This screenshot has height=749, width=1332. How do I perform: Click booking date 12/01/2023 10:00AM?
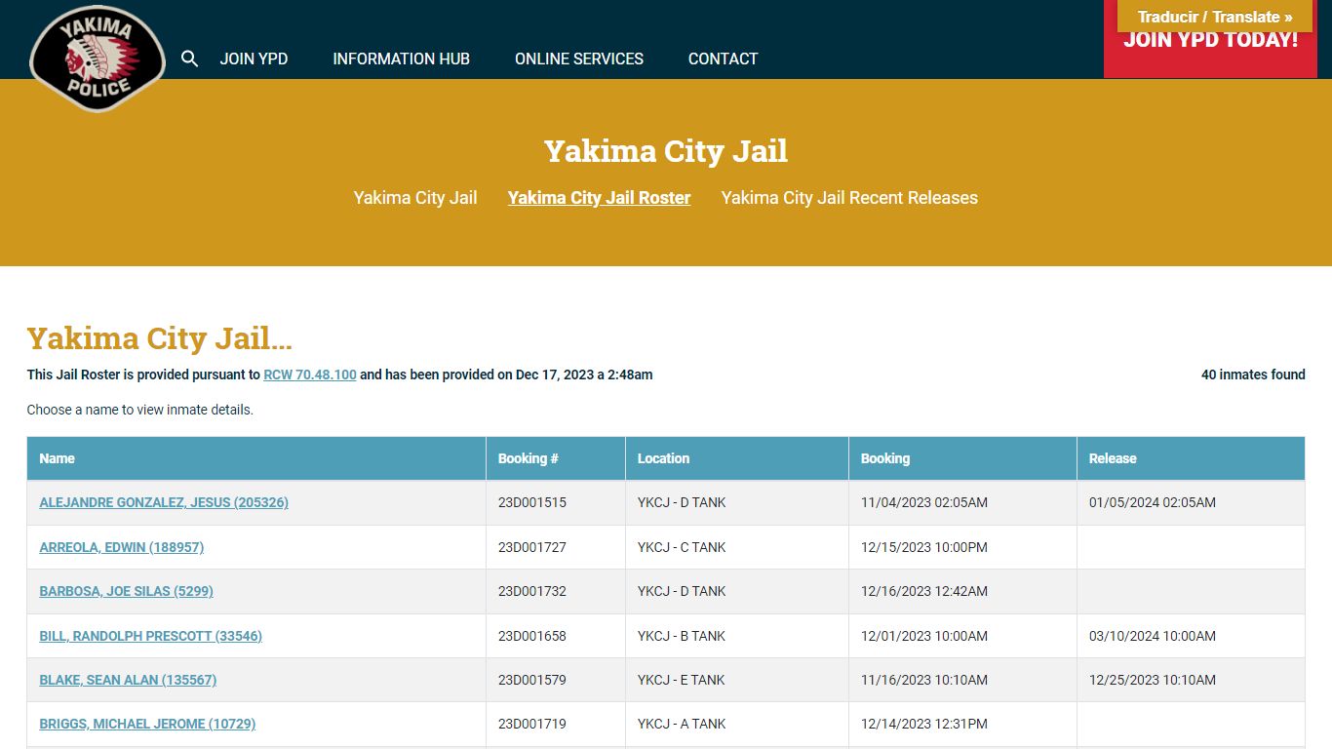tap(924, 636)
